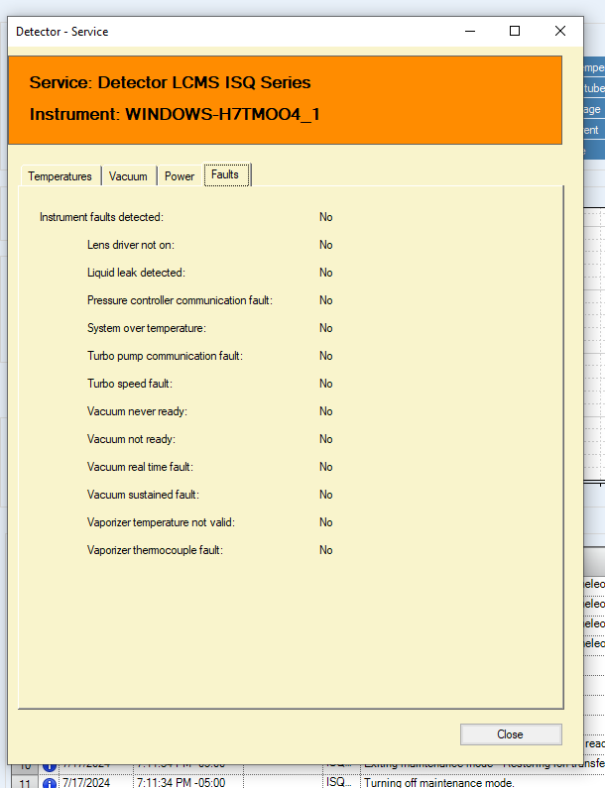Click the 'Detector - Service' title bar text
Screen dimensions: 605x788
pyautogui.click(x=62, y=32)
